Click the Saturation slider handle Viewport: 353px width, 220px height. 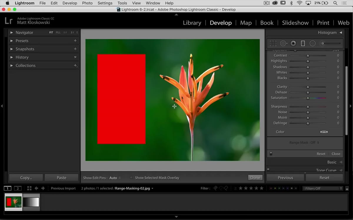point(308,98)
